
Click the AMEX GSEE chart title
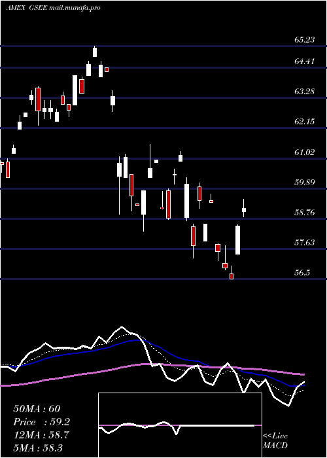tap(54, 8)
